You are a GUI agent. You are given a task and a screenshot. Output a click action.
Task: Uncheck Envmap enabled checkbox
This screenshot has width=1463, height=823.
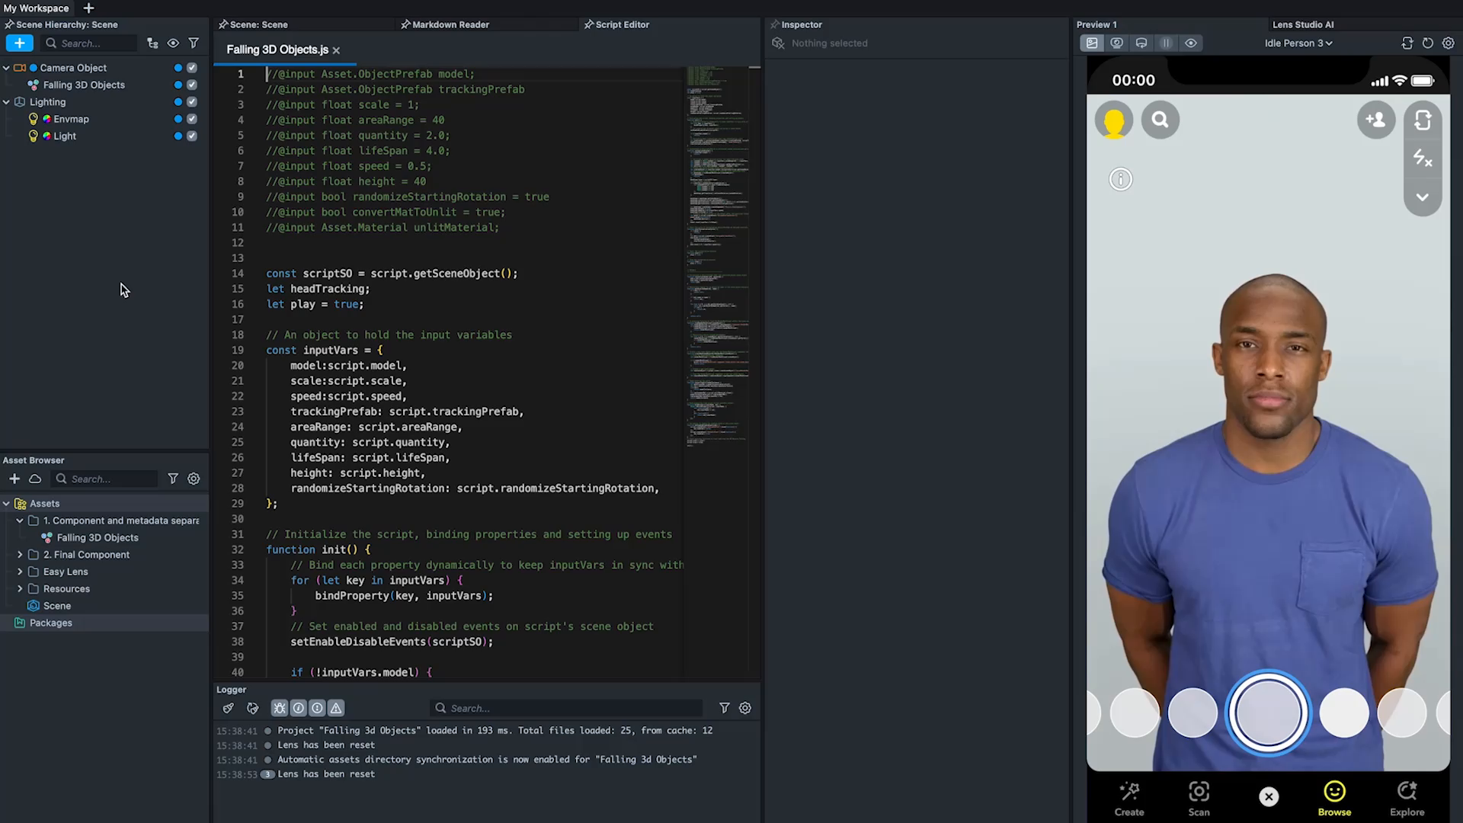[x=192, y=120]
